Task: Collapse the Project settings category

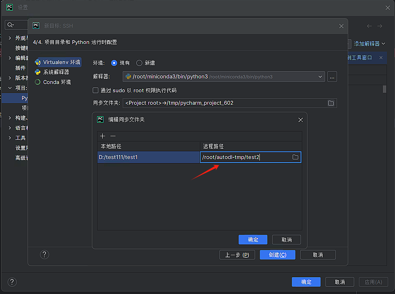Action: pyautogui.click(x=10, y=88)
